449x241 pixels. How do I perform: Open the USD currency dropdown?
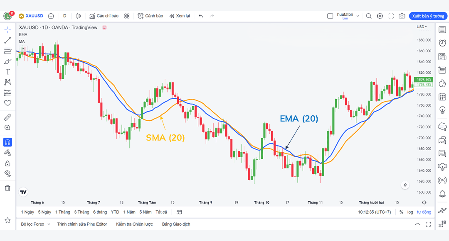422,27
